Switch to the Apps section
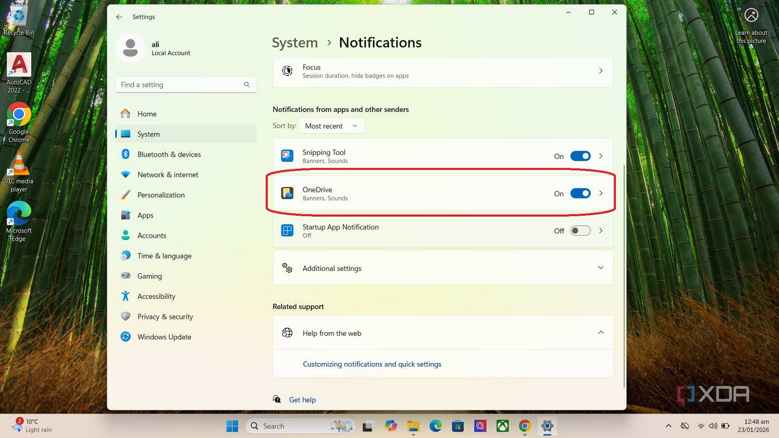This screenshot has width=779, height=438. point(145,215)
